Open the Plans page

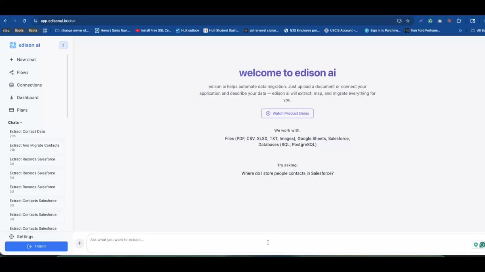click(x=18, y=110)
